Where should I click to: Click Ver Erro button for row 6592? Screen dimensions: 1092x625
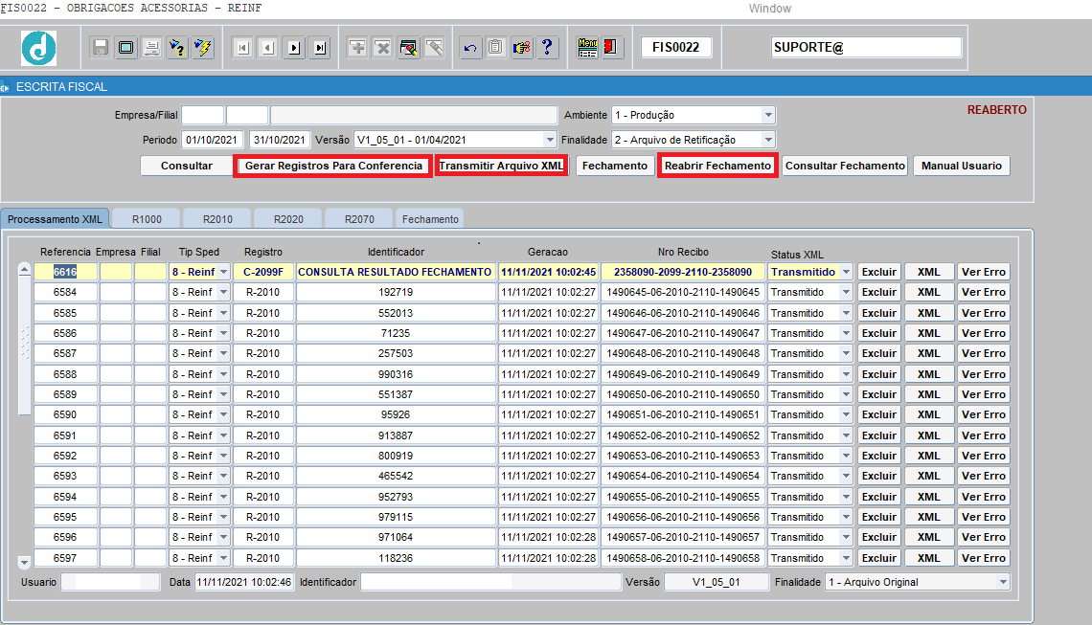(984, 456)
